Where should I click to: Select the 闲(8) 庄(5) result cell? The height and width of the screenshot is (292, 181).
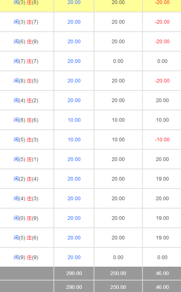coord(26,81)
